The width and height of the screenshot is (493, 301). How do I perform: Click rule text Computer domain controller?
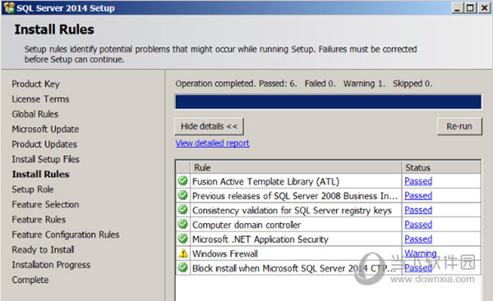click(x=246, y=225)
